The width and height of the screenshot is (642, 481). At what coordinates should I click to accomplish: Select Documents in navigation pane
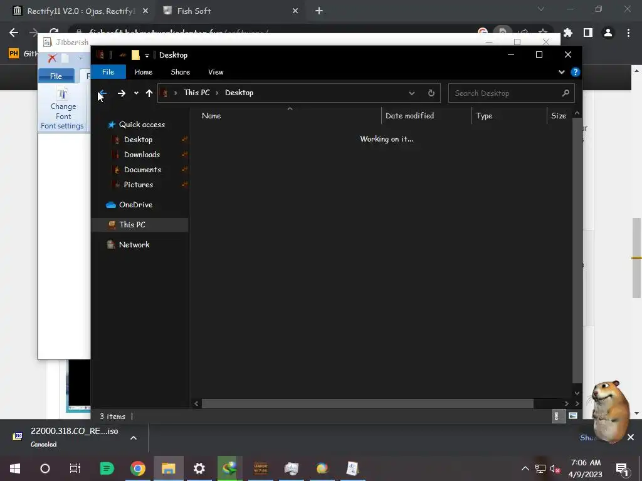tap(142, 170)
